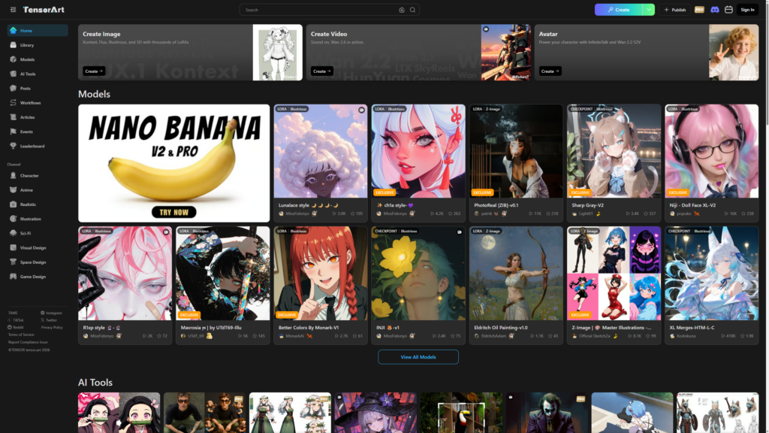
Task: Select the Game Design channel
Action: [x=32, y=277]
